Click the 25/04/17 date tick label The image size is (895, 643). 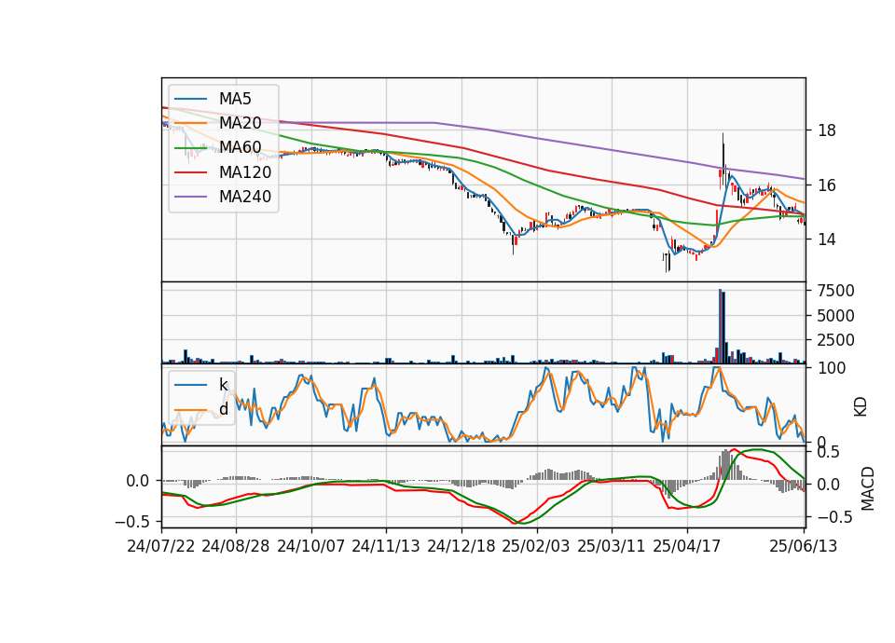tap(687, 546)
